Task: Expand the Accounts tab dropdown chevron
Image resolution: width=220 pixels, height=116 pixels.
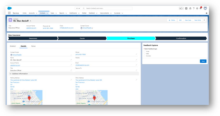Action: click(36, 13)
